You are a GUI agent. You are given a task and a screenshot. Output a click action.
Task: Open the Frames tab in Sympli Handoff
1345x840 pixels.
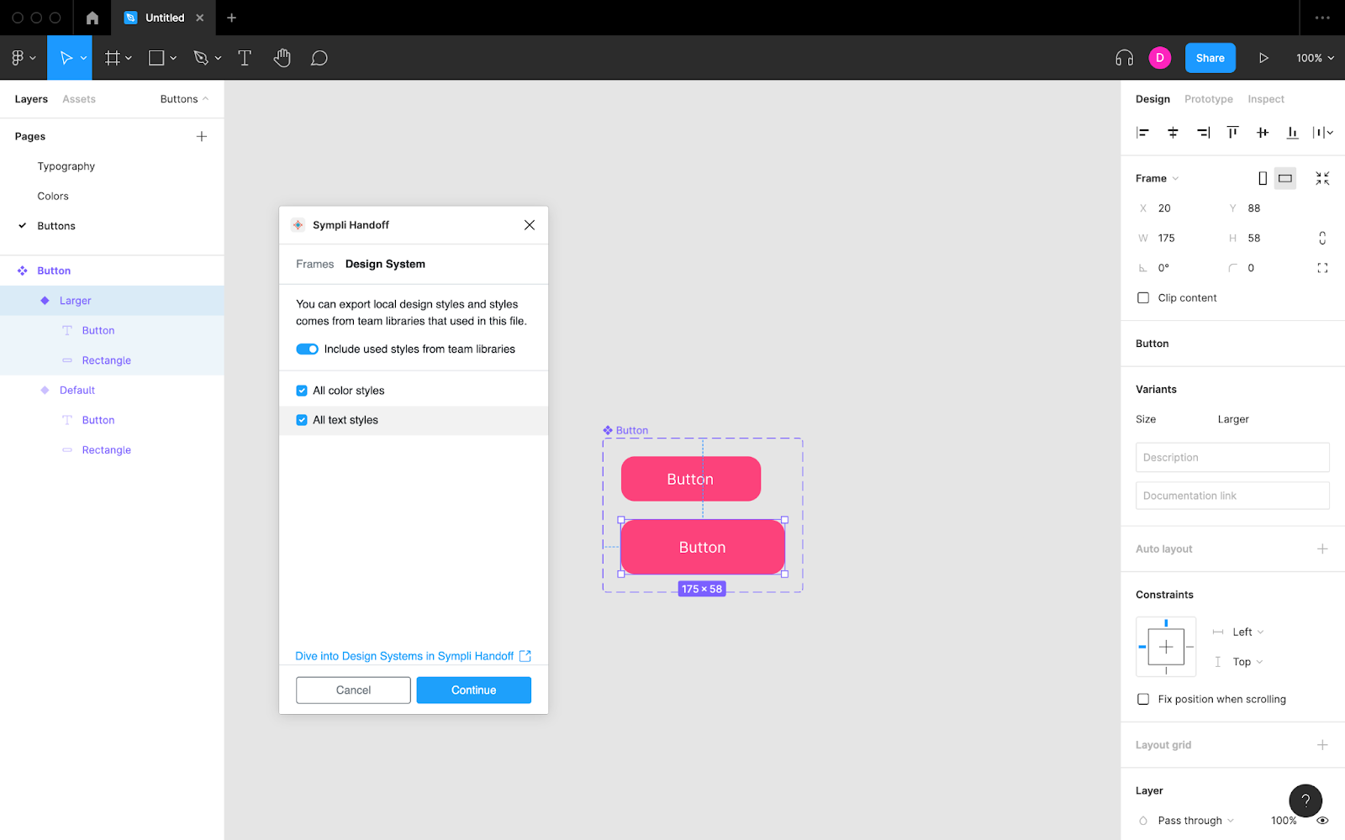click(x=314, y=264)
